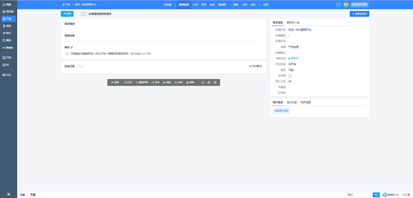
Task: Click the 旗舰版 4.5 version label
Action: pyautogui.click(x=391, y=195)
